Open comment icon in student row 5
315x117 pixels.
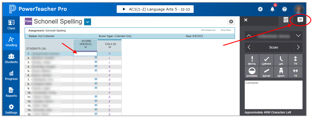click(x=96, y=71)
